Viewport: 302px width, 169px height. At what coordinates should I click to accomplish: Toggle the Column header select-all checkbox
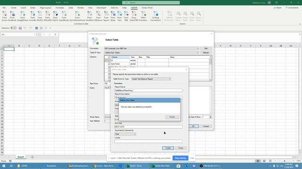click(x=109, y=57)
